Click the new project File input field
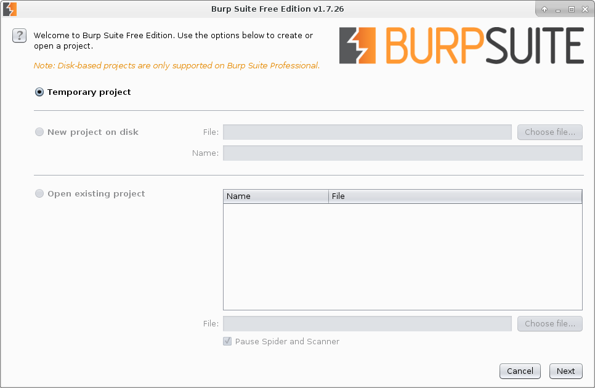The width and height of the screenshot is (595, 388). pyautogui.click(x=367, y=132)
